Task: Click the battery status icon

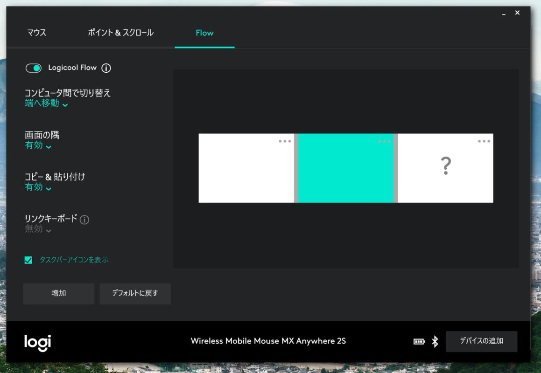Action: (419, 341)
